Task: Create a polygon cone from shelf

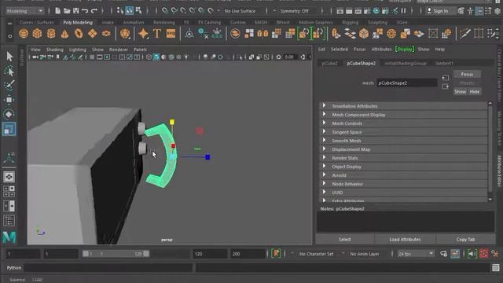Action: click(x=64, y=33)
